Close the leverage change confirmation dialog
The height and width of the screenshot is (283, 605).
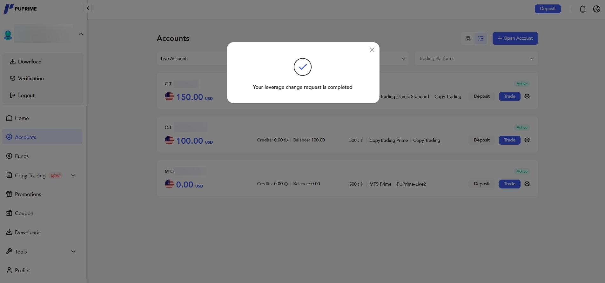372,50
